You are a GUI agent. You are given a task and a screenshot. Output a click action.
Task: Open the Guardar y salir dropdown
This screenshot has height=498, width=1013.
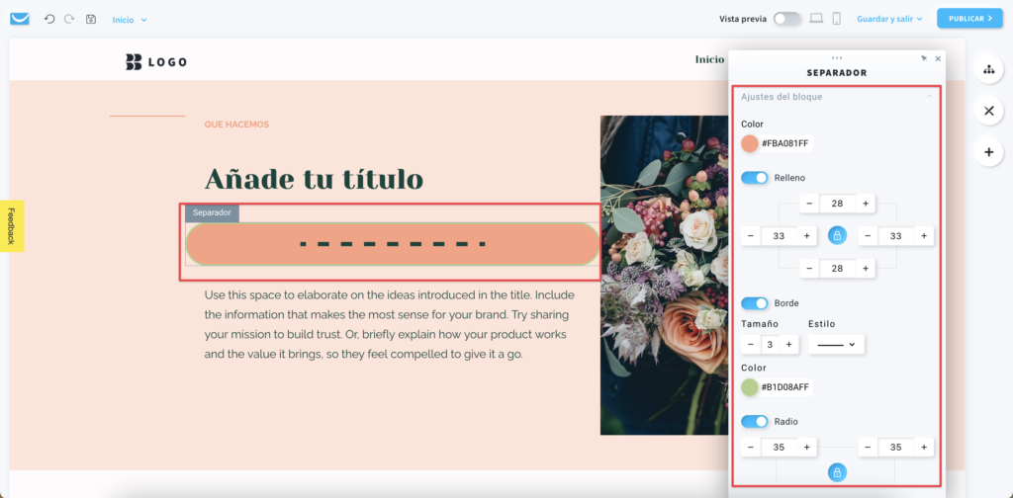pos(889,19)
